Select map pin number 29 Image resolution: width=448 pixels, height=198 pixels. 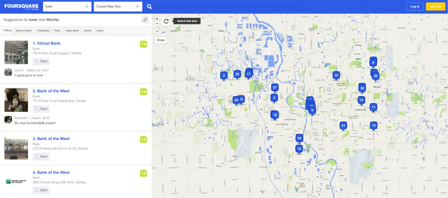tap(375, 76)
